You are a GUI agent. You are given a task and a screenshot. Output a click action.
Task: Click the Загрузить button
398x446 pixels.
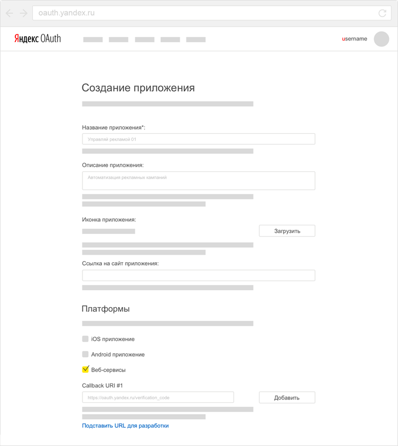[x=287, y=231]
